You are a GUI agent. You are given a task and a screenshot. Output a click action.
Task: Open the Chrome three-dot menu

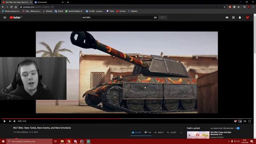coord(253,7)
